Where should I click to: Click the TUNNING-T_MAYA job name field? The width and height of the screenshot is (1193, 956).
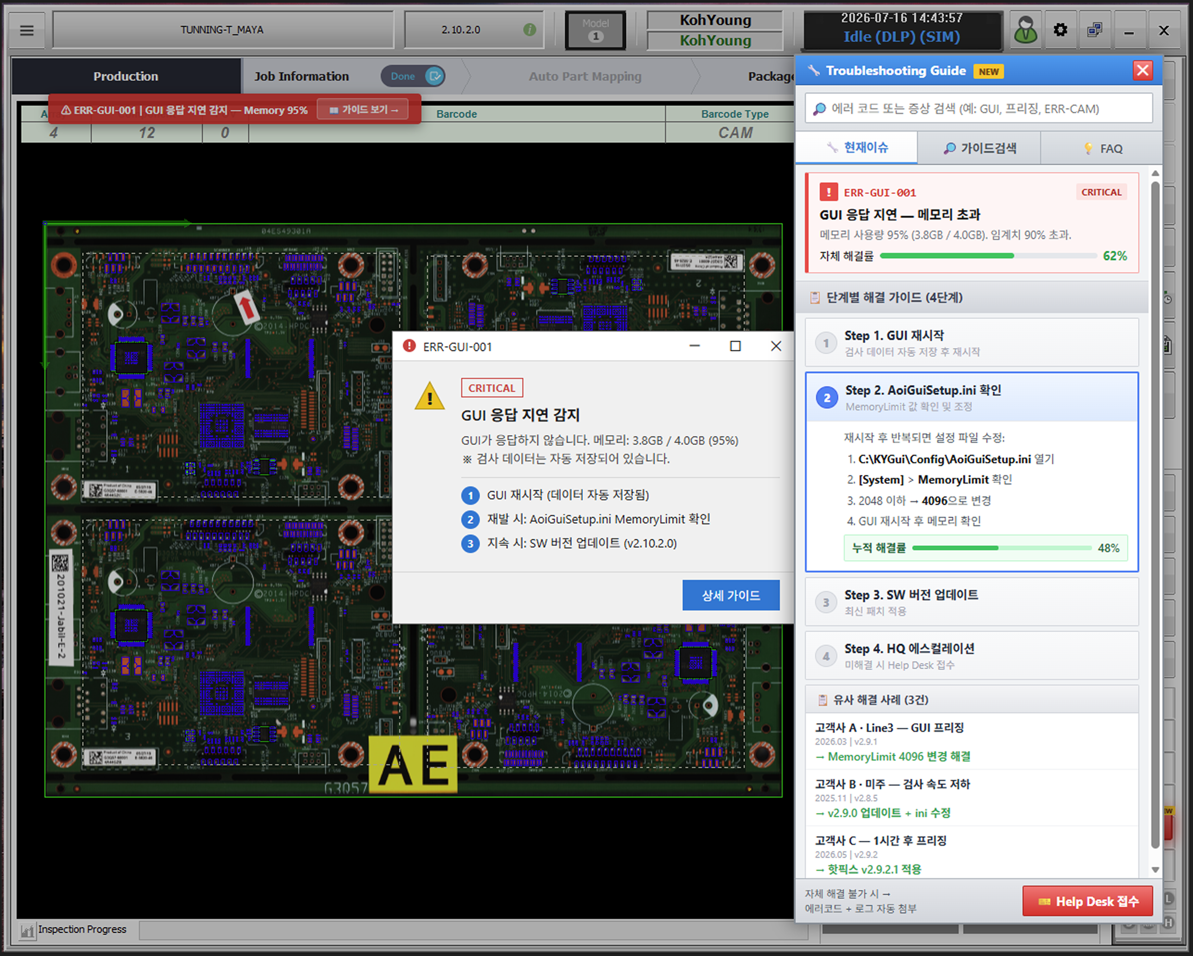222,30
